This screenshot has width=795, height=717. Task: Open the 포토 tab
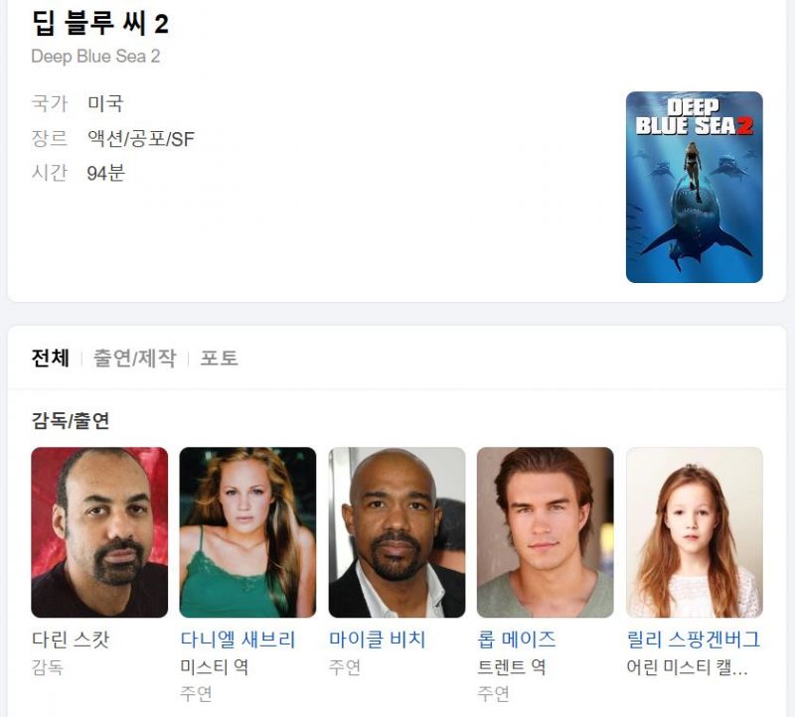pos(219,358)
